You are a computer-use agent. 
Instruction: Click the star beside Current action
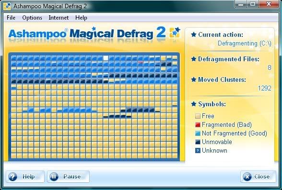(194, 34)
